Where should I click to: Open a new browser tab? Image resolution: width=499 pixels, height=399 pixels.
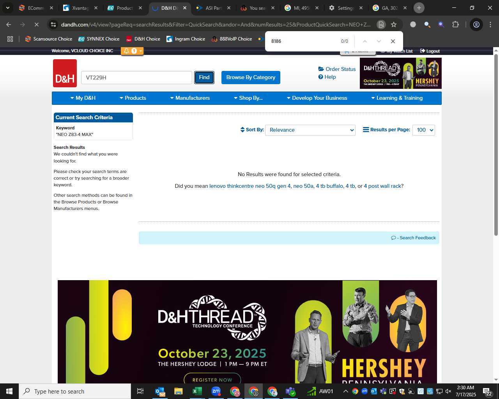(x=419, y=8)
